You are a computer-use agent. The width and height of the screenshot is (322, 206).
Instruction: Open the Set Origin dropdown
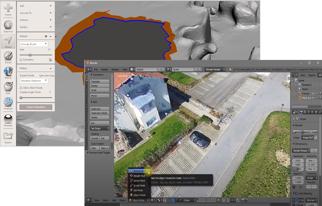100,128
